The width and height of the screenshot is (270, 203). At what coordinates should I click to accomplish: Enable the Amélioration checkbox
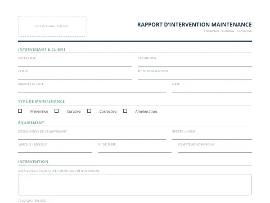pos(125,111)
